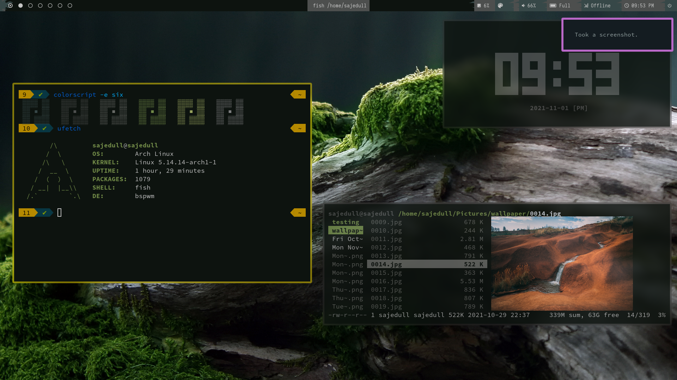
Task: Click the 09:53 PM clock in the bar
Action: 639,6
